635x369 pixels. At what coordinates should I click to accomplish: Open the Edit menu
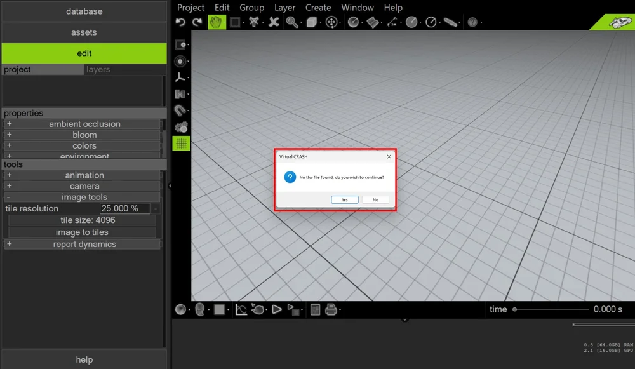tap(222, 7)
